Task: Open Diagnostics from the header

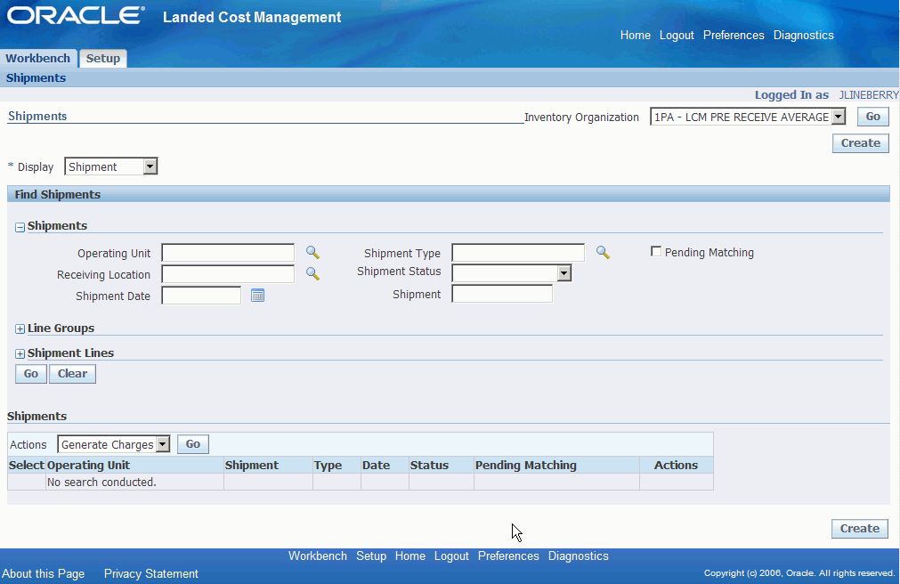Action: (804, 35)
